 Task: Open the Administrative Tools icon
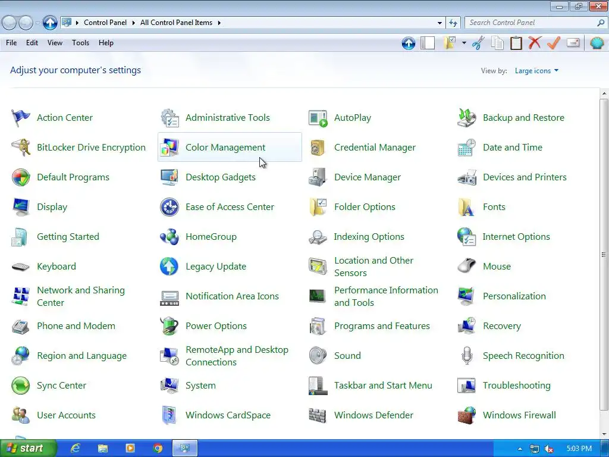point(169,118)
